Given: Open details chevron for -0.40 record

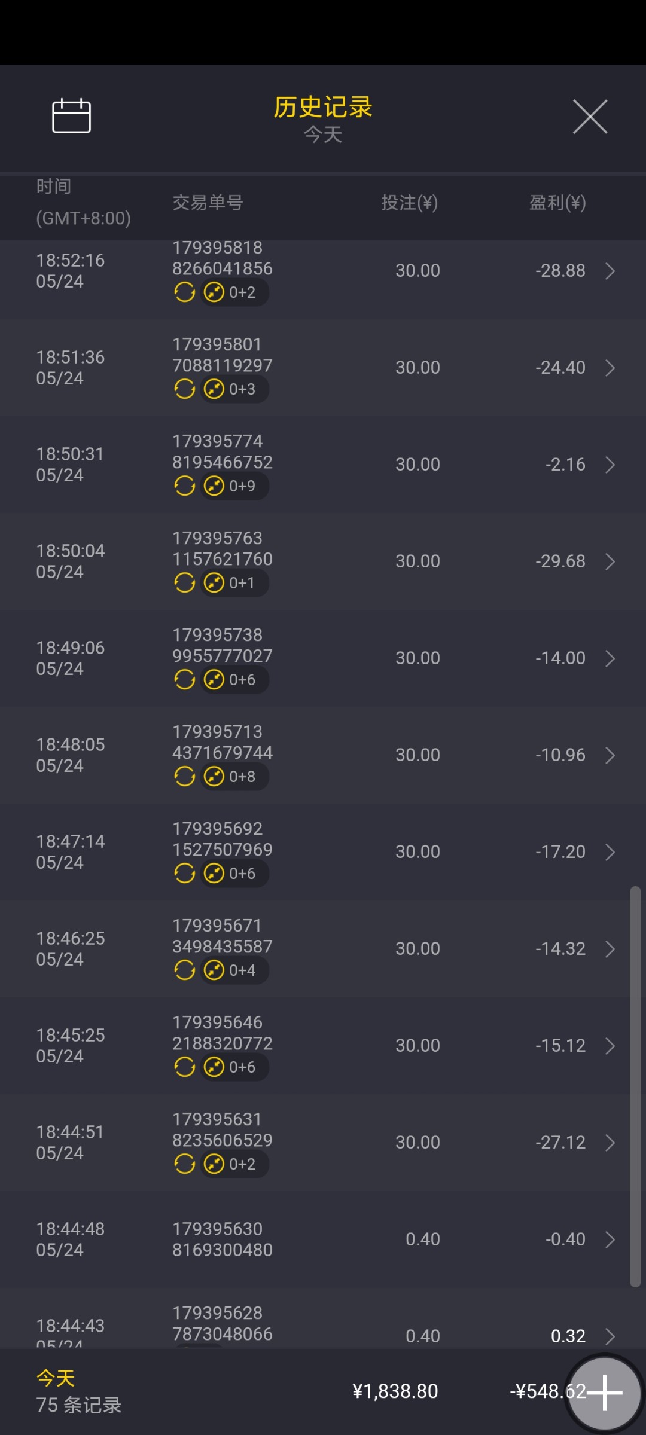Looking at the screenshot, I should coord(610,1239).
